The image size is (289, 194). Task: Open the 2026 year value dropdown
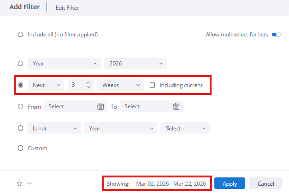pyautogui.click(x=136, y=63)
